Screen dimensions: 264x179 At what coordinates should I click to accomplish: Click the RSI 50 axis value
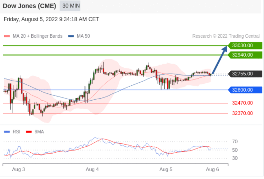(x=235, y=150)
